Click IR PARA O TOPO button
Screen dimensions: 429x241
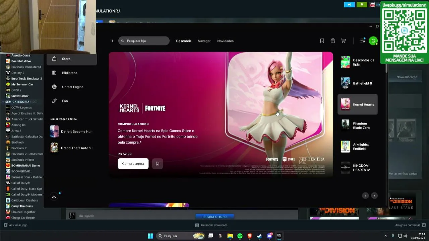pyautogui.click(x=214, y=217)
